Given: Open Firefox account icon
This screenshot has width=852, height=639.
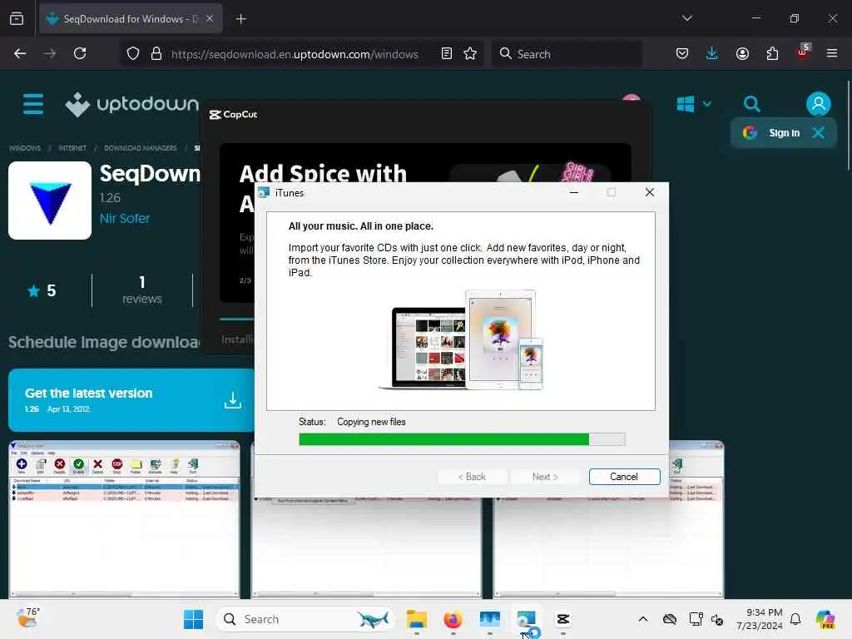Looking at the screenshot, I should pos(742,53).
